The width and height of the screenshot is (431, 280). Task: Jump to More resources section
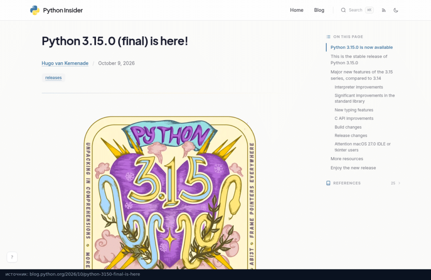347,158
